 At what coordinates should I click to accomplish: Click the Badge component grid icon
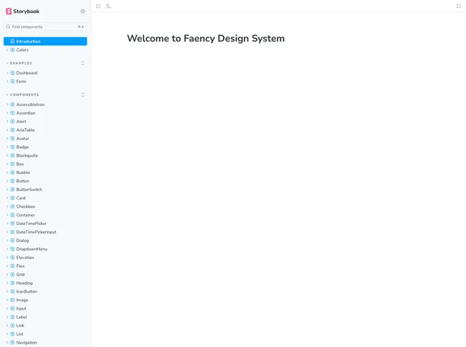(x=12, y=147)
